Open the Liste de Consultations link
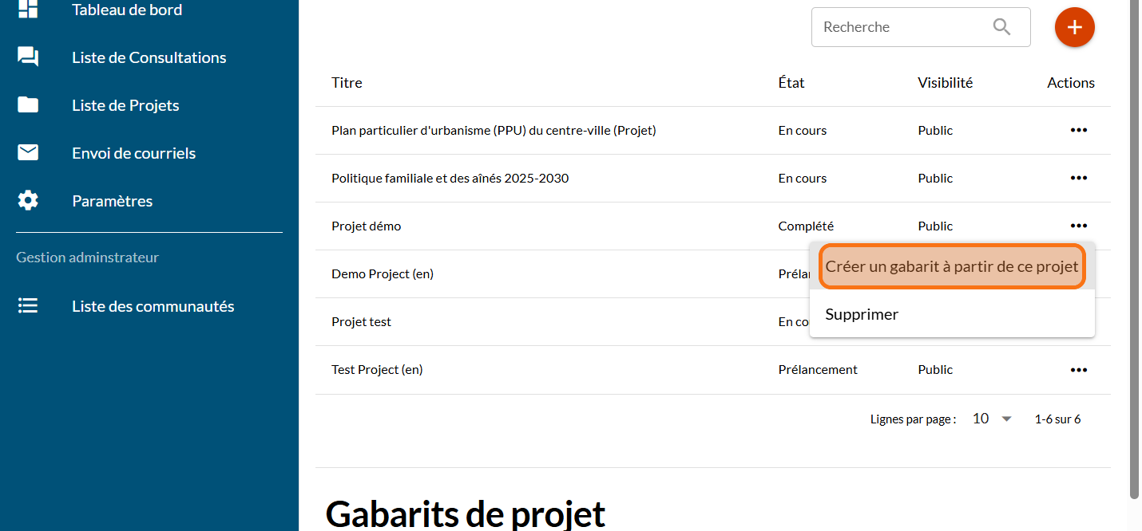 149,57
